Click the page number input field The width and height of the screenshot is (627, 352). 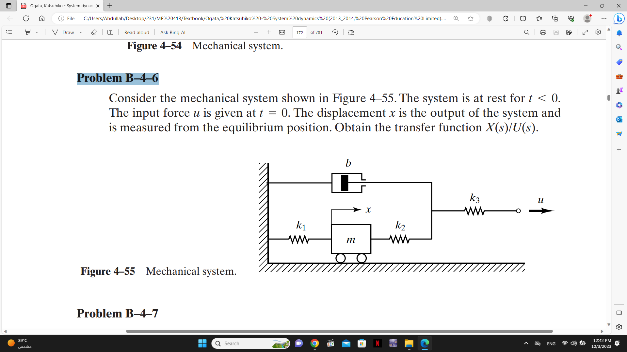[x=300, y=32]
